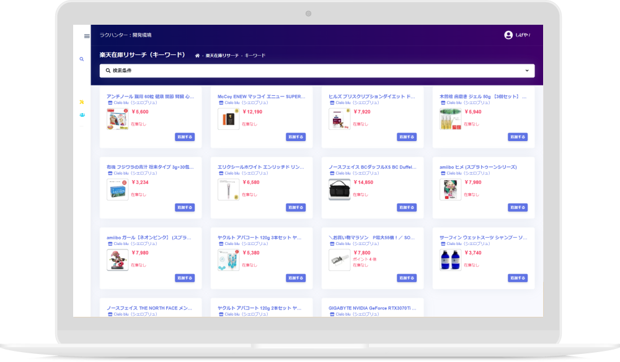Click the サーフィン ウェットスーツ シャンプー thumbnail
The width and height of the screenshot is (620, 362).
[x=451, y=260]
